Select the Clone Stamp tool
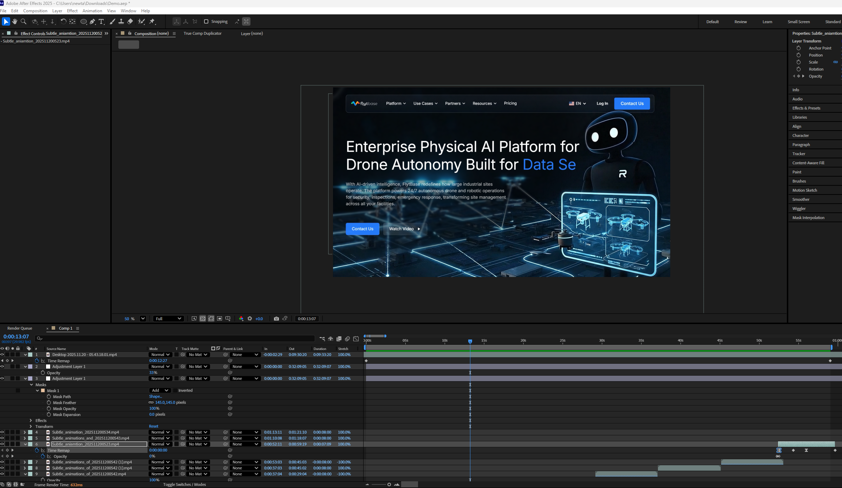Image resolution: width=842 pixels, height=488 pixels. (x=121, y=22)
